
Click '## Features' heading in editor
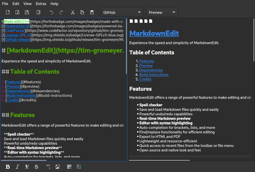click(18, 115)
